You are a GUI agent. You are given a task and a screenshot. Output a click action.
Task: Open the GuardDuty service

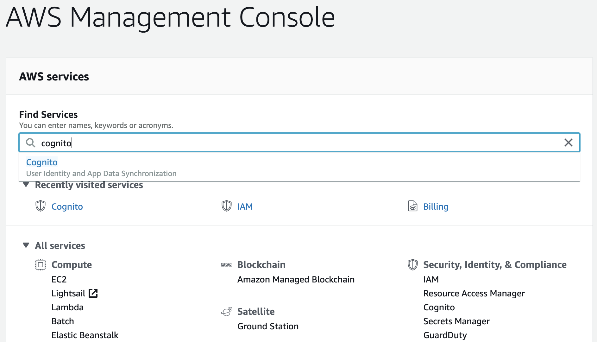tap(445, 335)
